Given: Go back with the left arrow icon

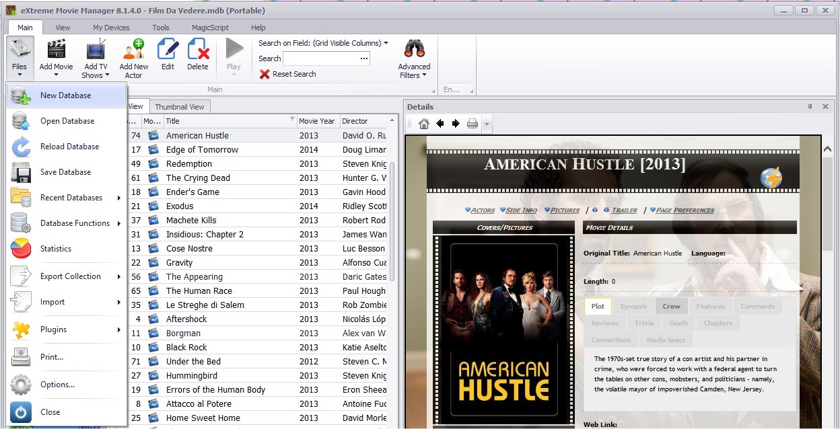Looking at the screenshot, I should click(440, 124).
